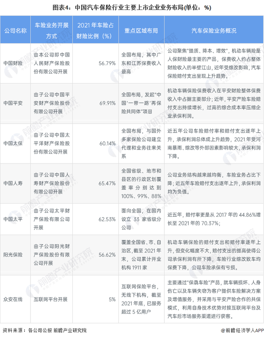Screen dimensions: 264x338
Task: Select the 65.47% value
Action: click(107, 183)
